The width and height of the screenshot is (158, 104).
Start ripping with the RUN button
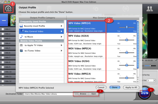(x=145, y=93)
